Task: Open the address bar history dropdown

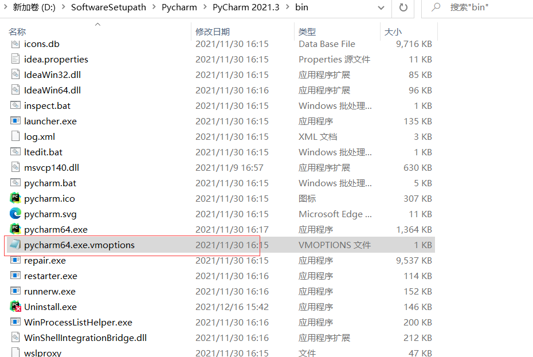Action: tap(381, 7)
